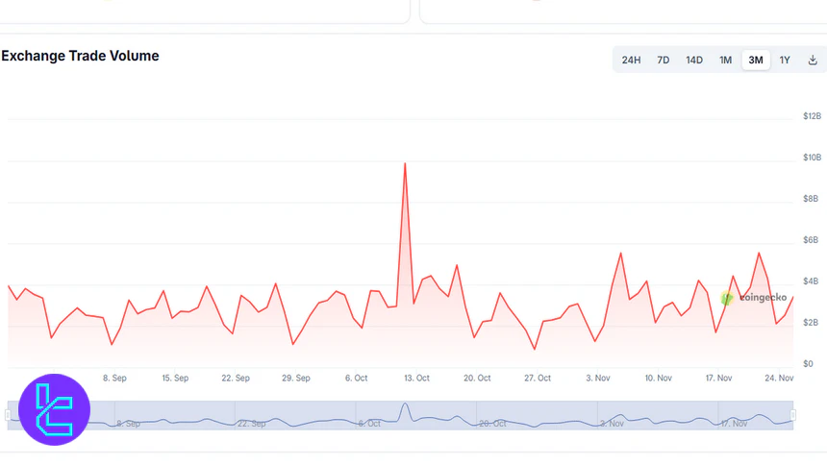
Task: Switch chart to 1M range
Action: tap(725, 61)
